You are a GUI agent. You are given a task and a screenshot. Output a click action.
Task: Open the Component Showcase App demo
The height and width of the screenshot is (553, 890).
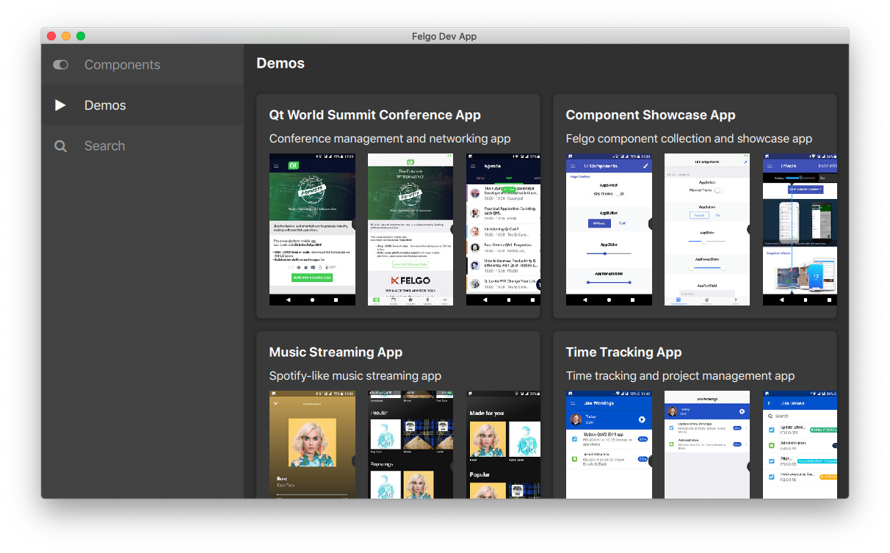pyautogui.click(x=651, y=115)
